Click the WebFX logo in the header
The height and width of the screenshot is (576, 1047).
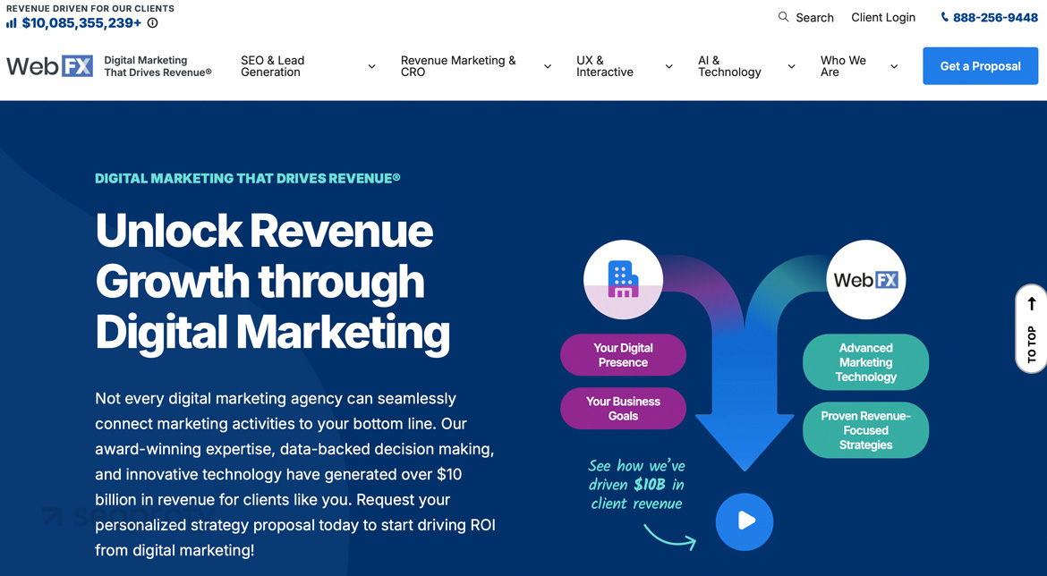pos(49,66)
